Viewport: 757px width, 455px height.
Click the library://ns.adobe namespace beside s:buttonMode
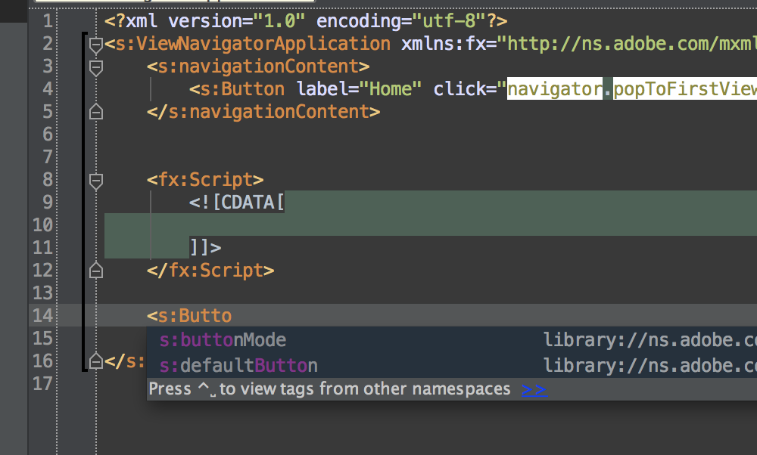coord(650,340)
